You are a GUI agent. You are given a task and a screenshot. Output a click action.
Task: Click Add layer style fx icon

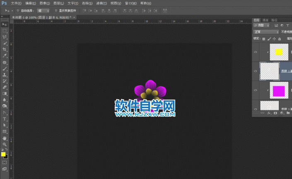(269, 113)
